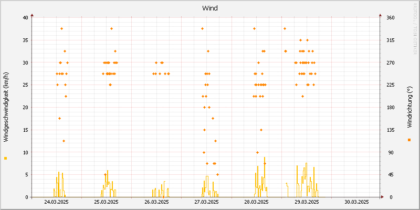The width and height of the screenshot is (420, 210).
Task: Click the Windrichtung (°) axis label
Action: [x=409, y=107]
